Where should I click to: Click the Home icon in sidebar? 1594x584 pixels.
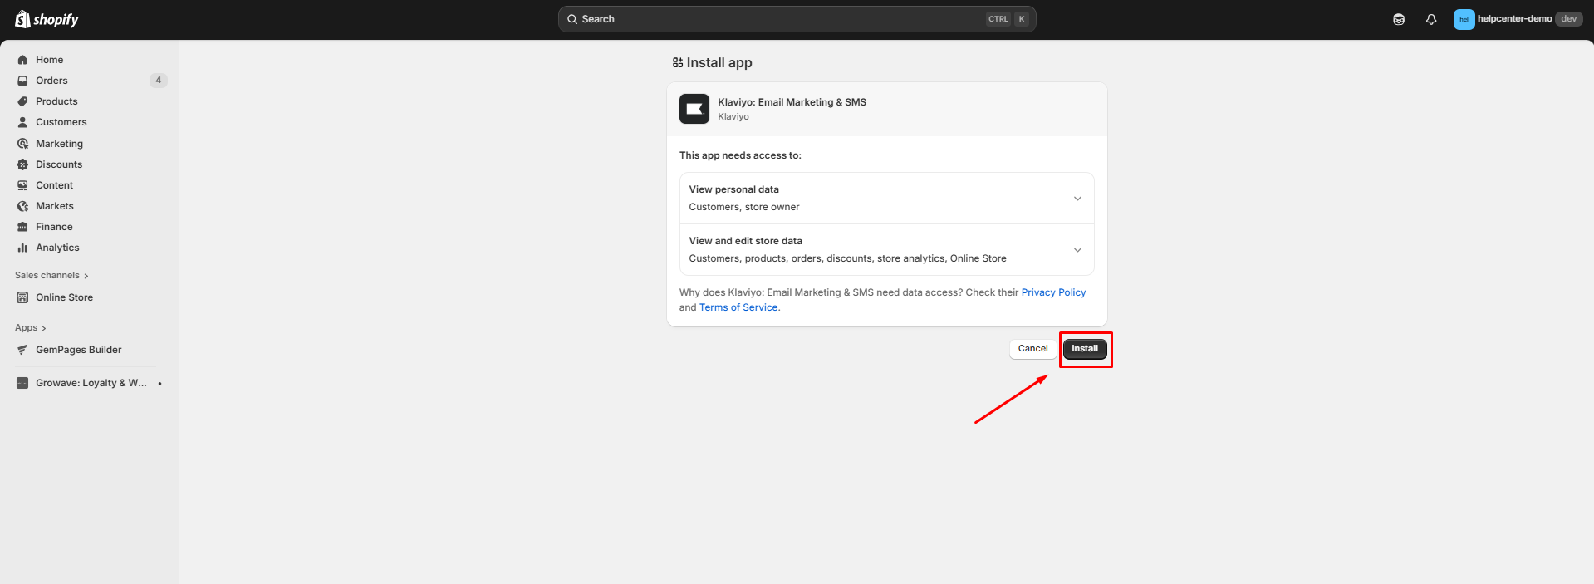[22, 60]
